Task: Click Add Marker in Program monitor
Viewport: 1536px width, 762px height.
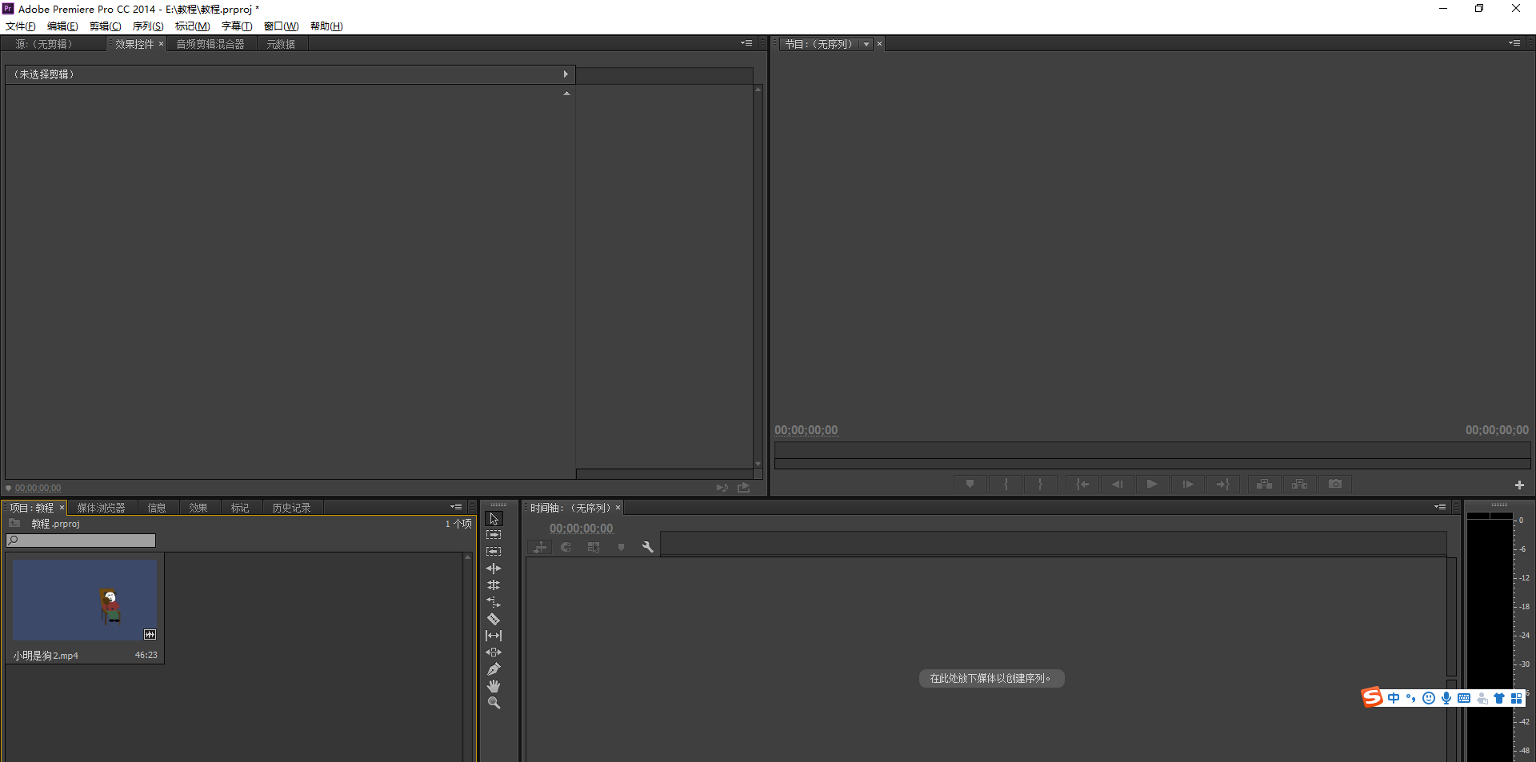Action: (x=970, y=484)
